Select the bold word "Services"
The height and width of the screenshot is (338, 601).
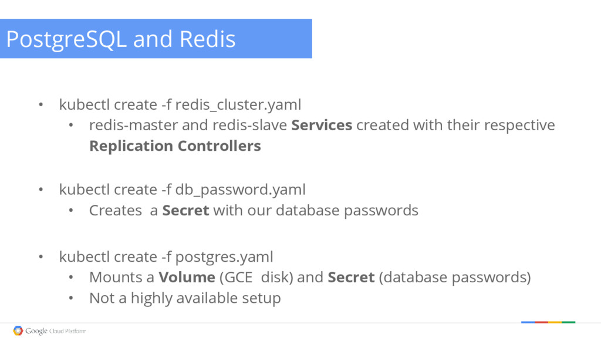(322, 125)
